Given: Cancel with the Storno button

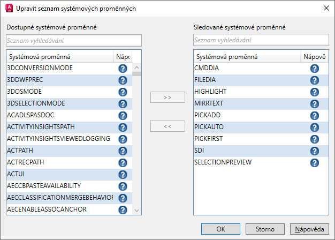Looking at the screenshot, I should (x=265, y=229).
